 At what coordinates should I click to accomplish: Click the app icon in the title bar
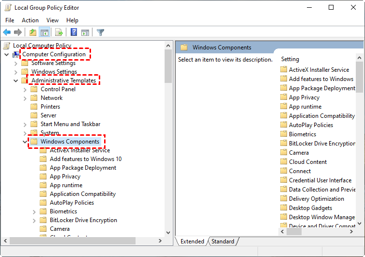(x=8, y=8)
